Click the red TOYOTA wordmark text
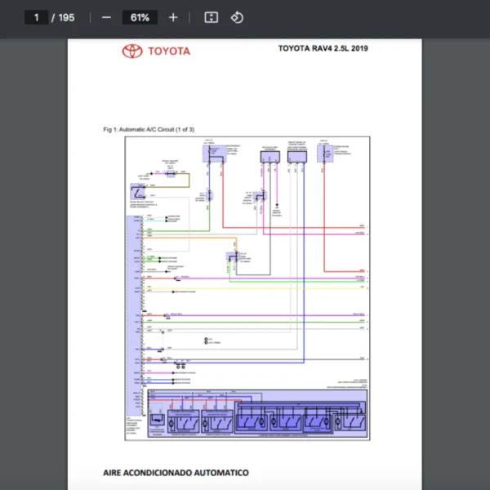The height and width of the screenshot is (490, 490). pos(169,51)
